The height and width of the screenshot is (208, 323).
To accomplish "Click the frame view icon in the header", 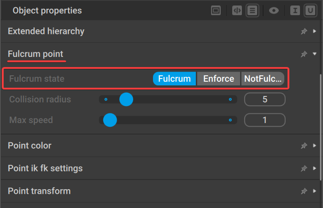I will coord(216,11).
